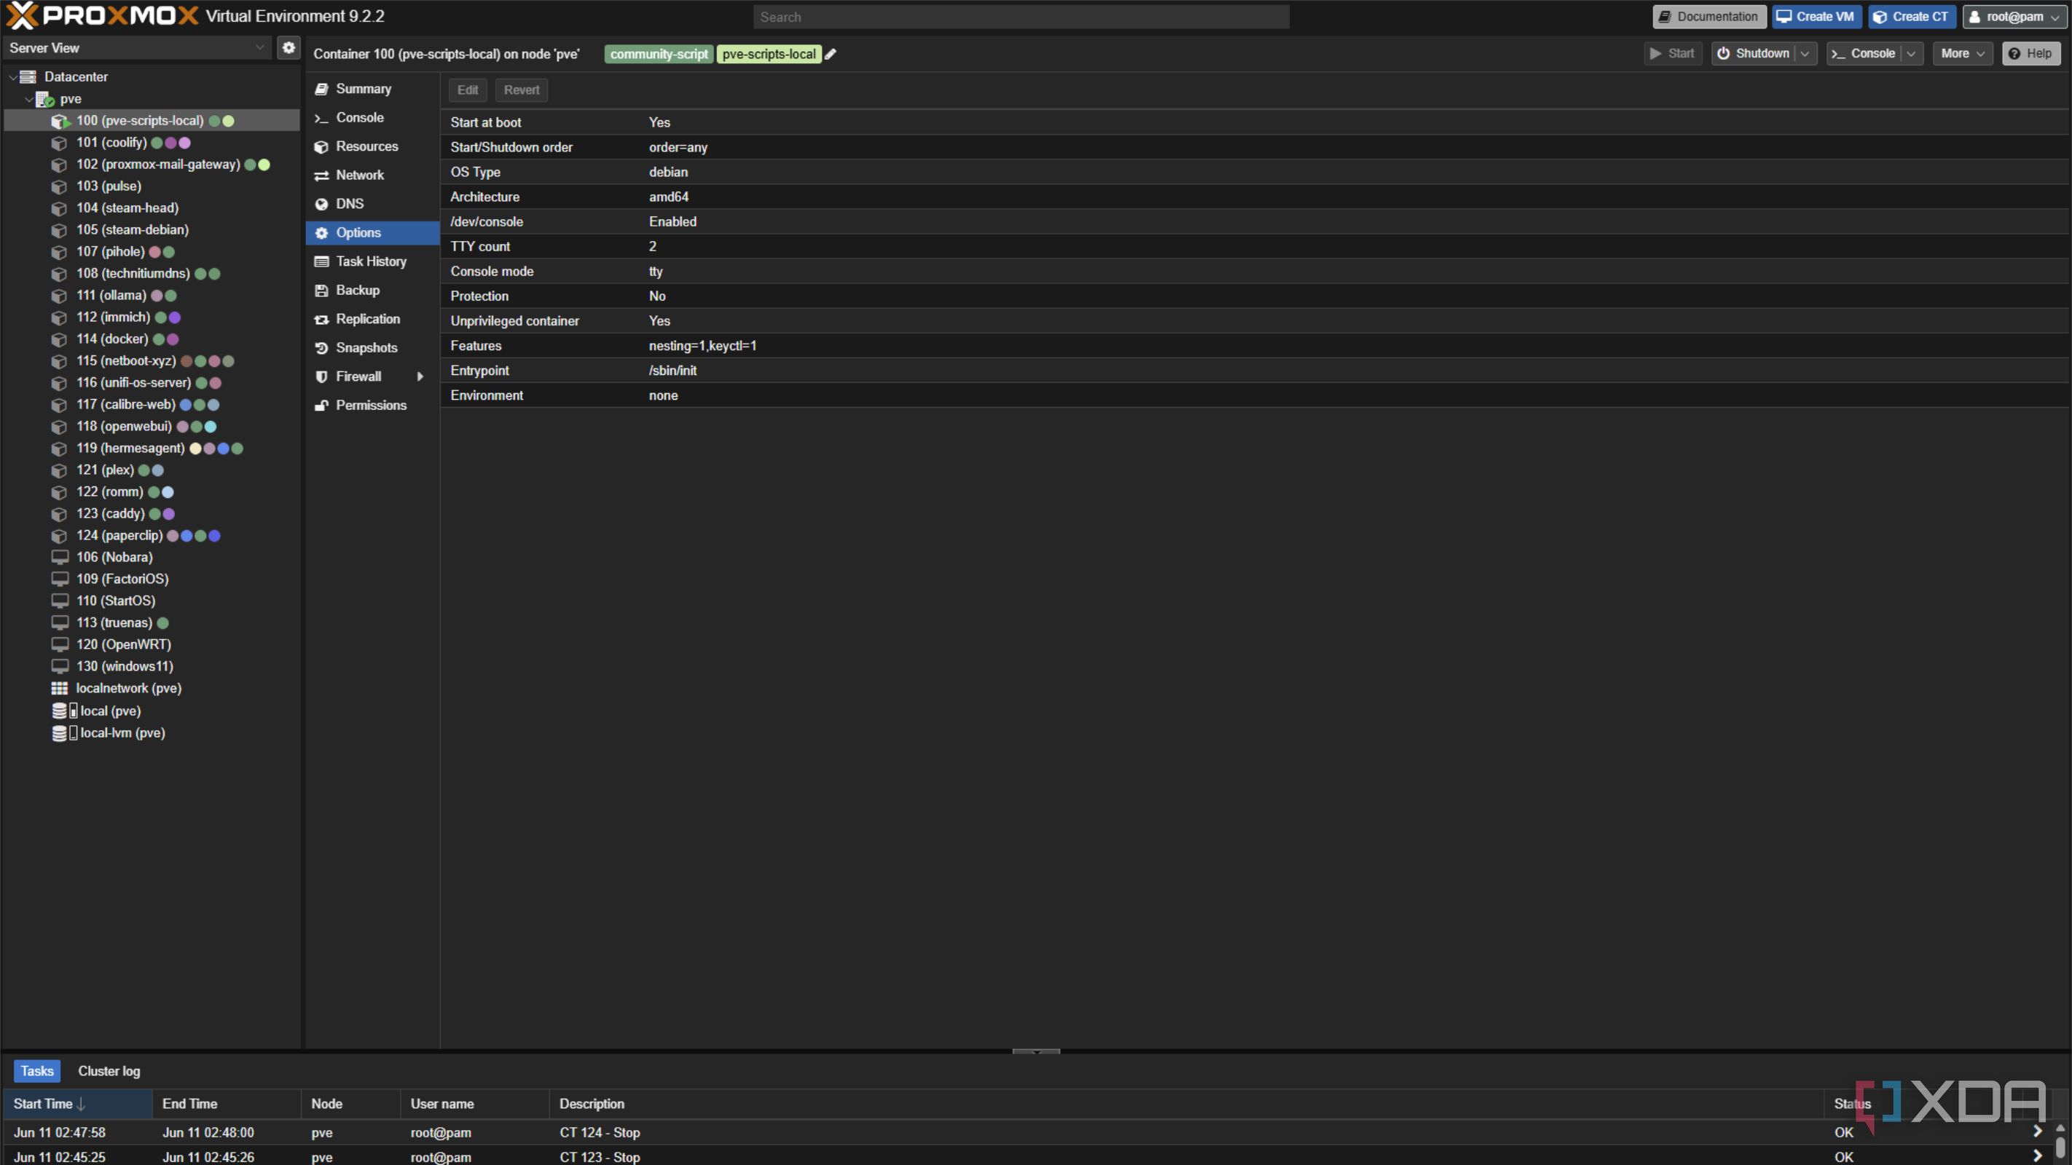Click the community-script tag
This screenshot has height=1165, width=2072.
(x=659, y=54)
